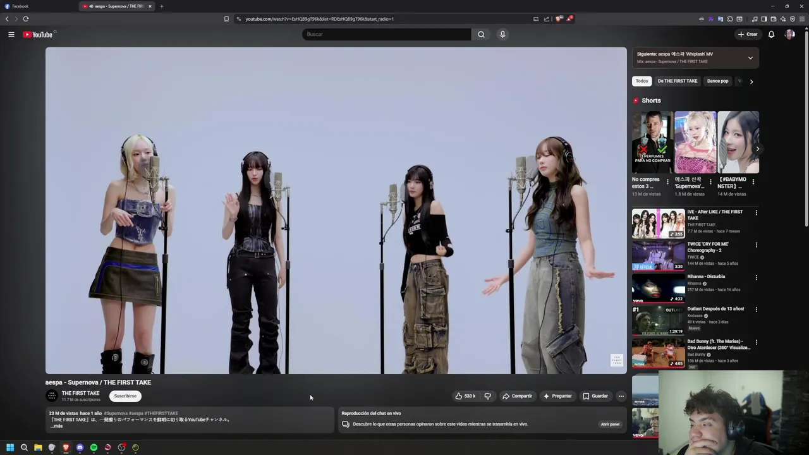Image resolution: width=809 pixels, height=455 pixels.
Task: Click the Brave Shields lion icon
Action: pyautogui.click(x=559, y=19)
